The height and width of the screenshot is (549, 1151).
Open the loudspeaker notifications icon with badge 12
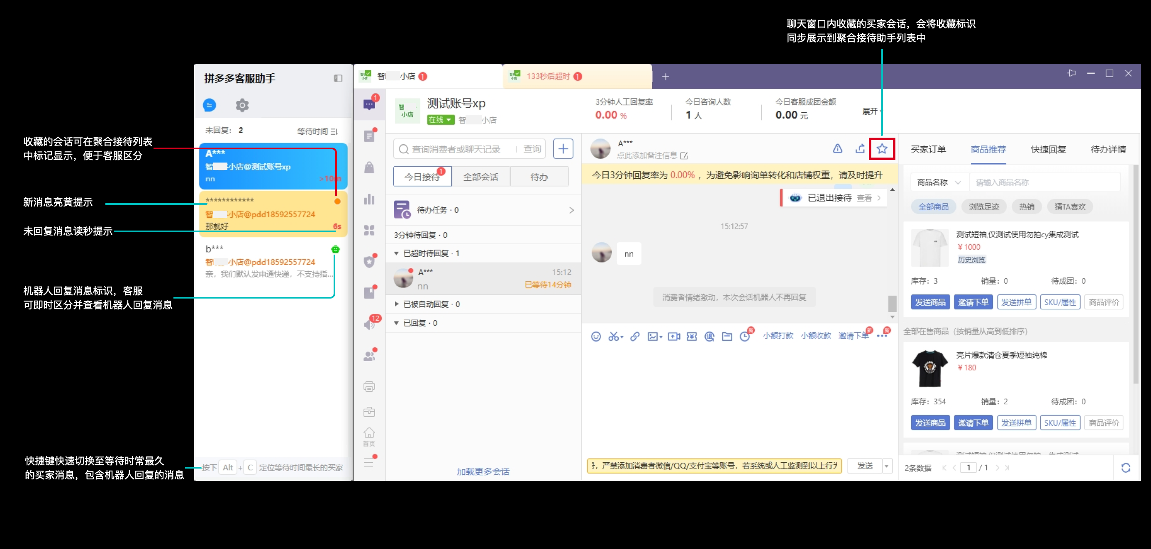[370, 324]
